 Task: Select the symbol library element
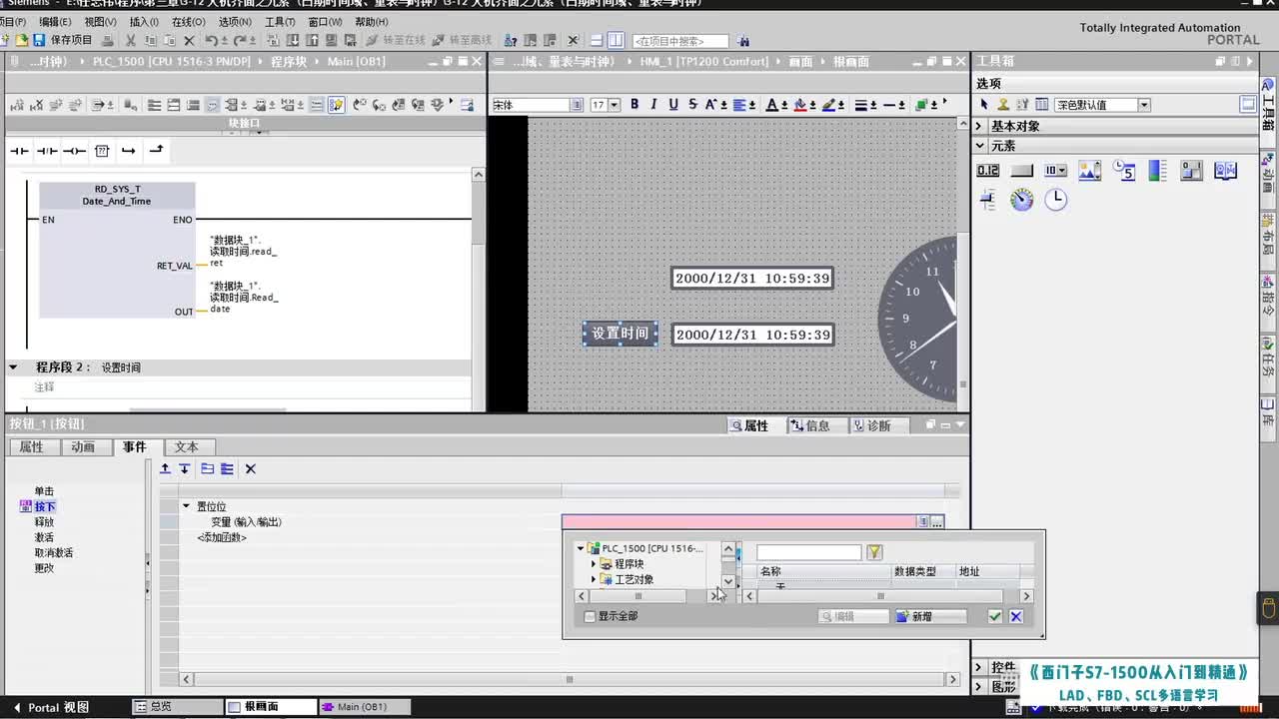click(x=1225, y=171)
